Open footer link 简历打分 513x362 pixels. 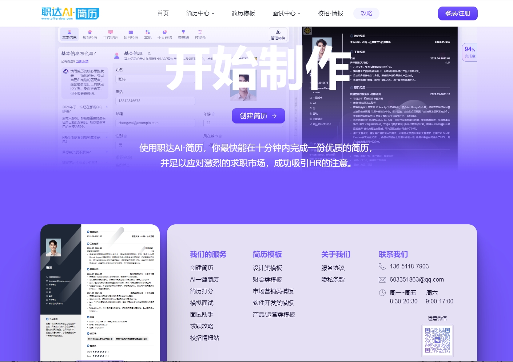pyautogui.click(x=202, y=291)
